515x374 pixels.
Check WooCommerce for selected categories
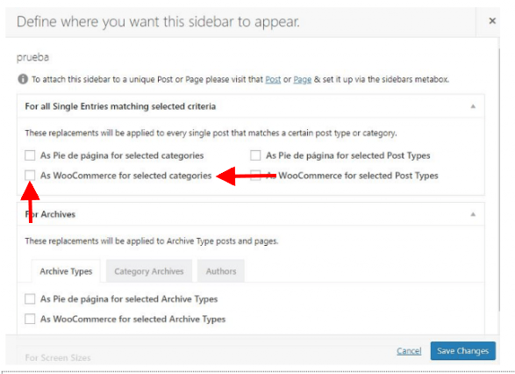30,176
